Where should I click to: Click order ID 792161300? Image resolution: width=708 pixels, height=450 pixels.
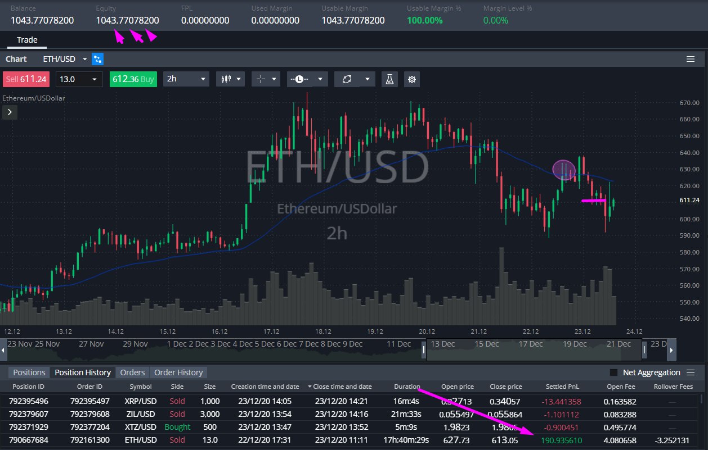tap(90, 440)
